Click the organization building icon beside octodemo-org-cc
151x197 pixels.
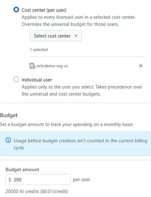click(32, 66)
